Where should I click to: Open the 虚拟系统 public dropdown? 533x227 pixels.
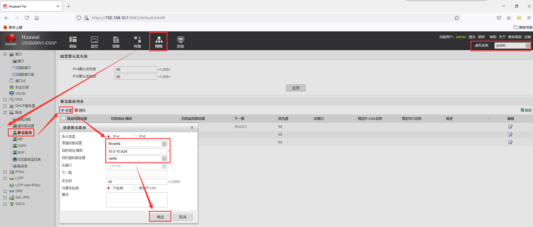(x=512, y=45)
